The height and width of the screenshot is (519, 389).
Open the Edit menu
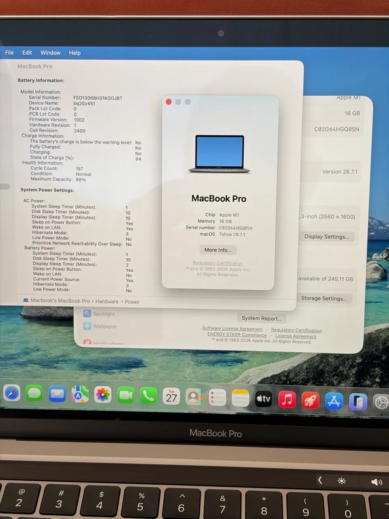[27, 53]
